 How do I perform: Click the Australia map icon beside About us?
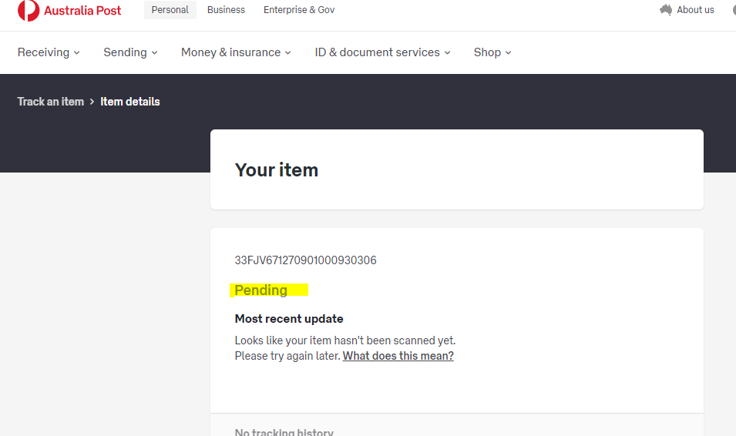click(x=666, y=10)
